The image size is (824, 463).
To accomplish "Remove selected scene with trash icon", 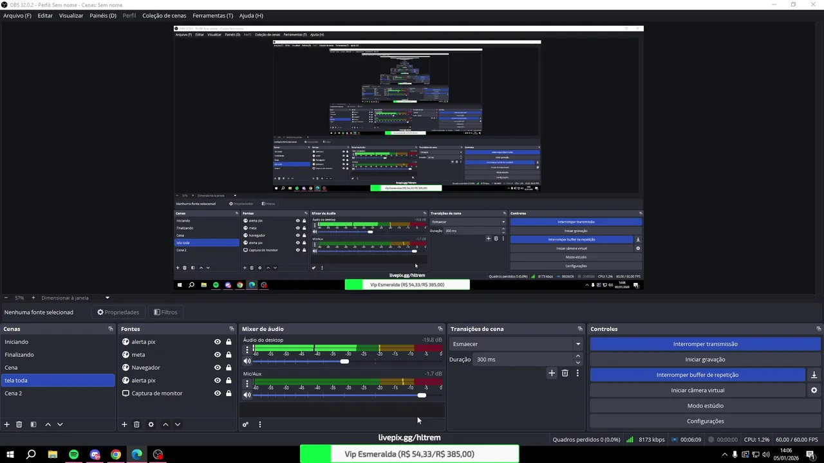I will [19, 424].
